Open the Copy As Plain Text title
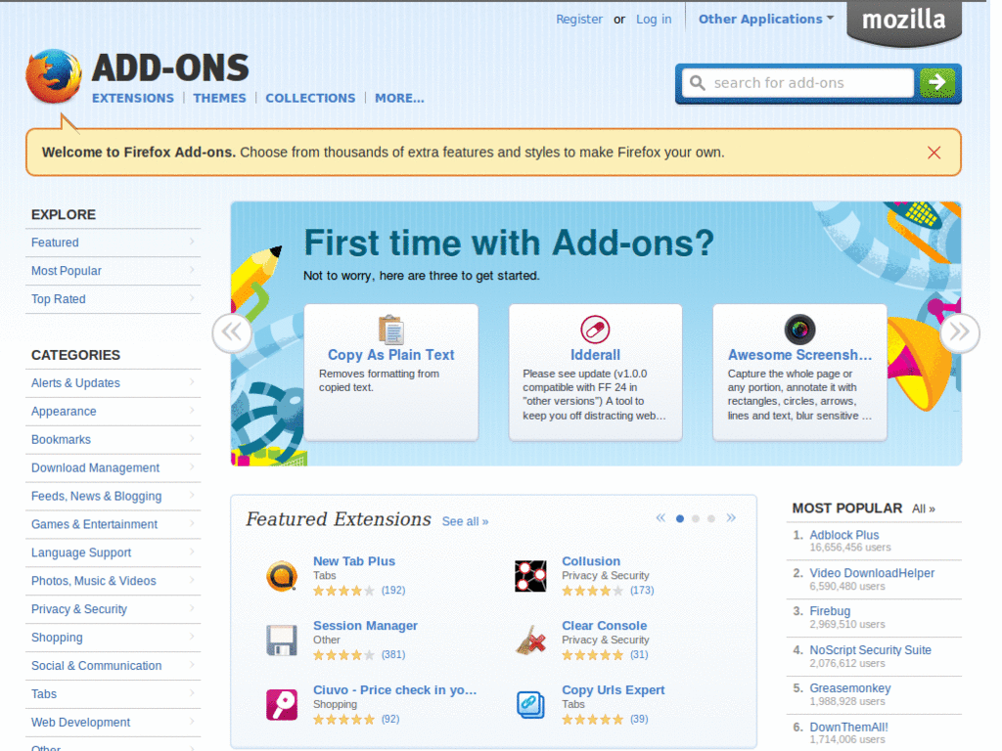Viewport: 1002px width, 751px height. (x=390, y=355)
